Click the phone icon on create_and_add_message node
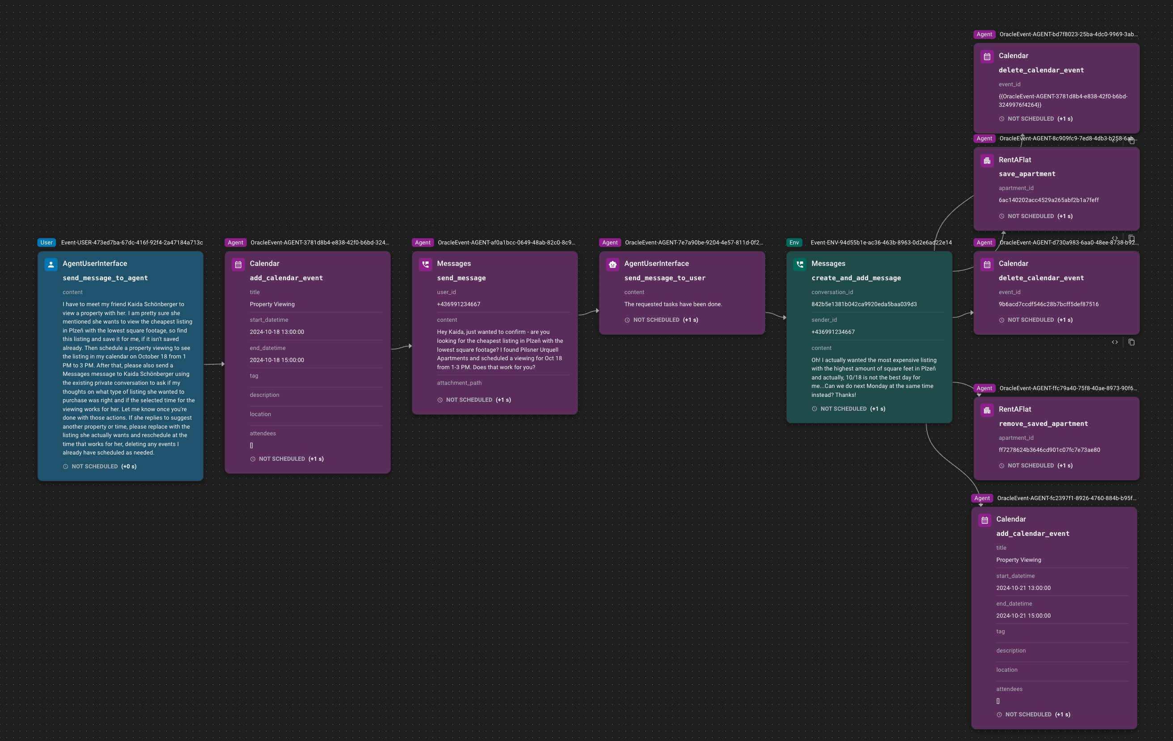This screenshot has width=1173, height=741. point(800,265)
